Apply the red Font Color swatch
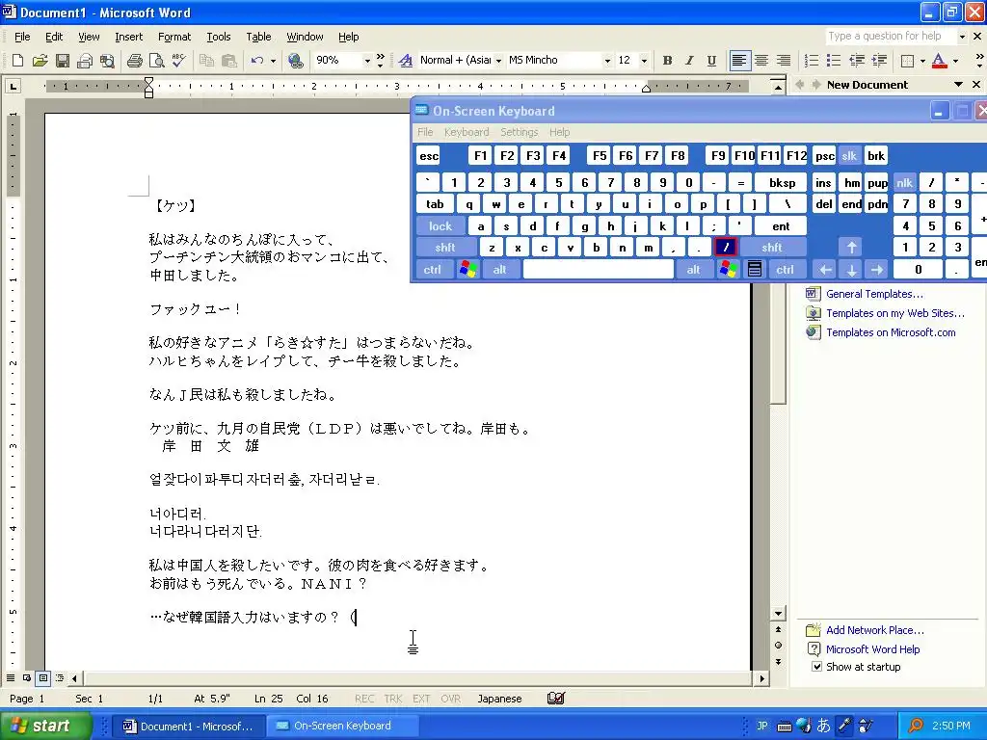This screenshot has width=987, height=740. tap(939, 61)
